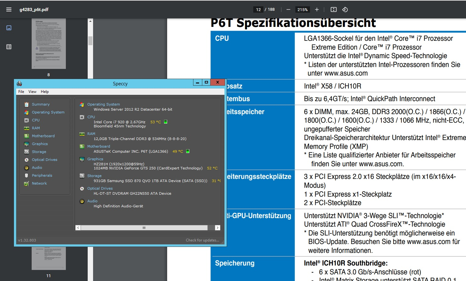
Task: Select Storage in Speccy sidebar
Action: coord(39,152)
